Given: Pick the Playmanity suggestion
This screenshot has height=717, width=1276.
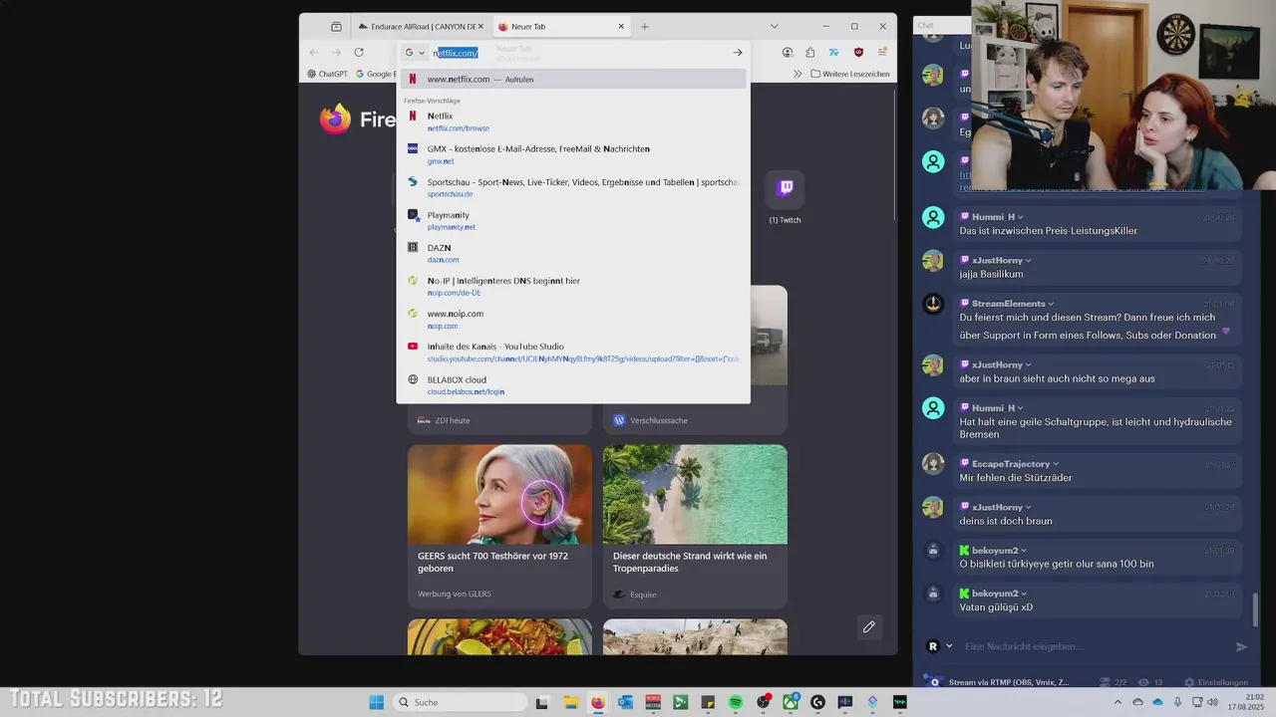Looking at the screenshot, I should (x=573, y=220).
